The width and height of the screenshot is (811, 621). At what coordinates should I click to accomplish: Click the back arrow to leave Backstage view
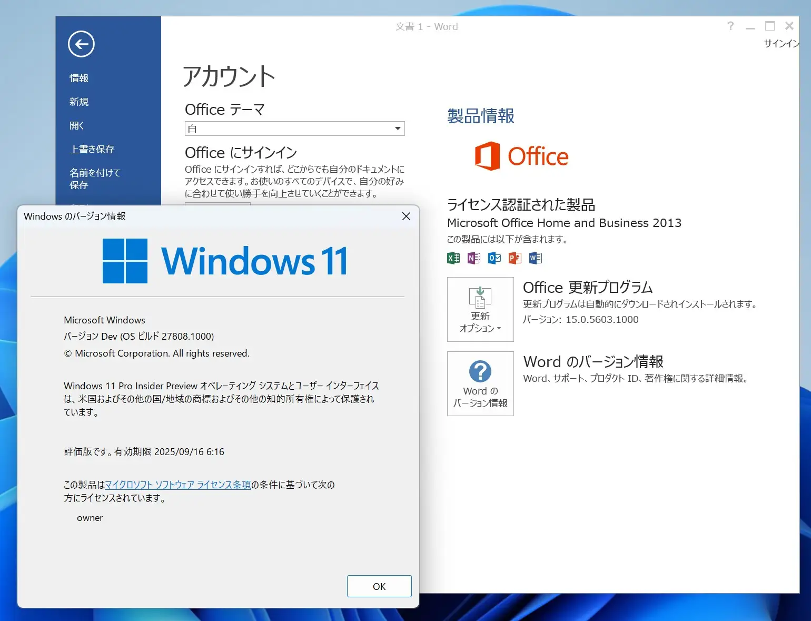(x=81, y=44)
